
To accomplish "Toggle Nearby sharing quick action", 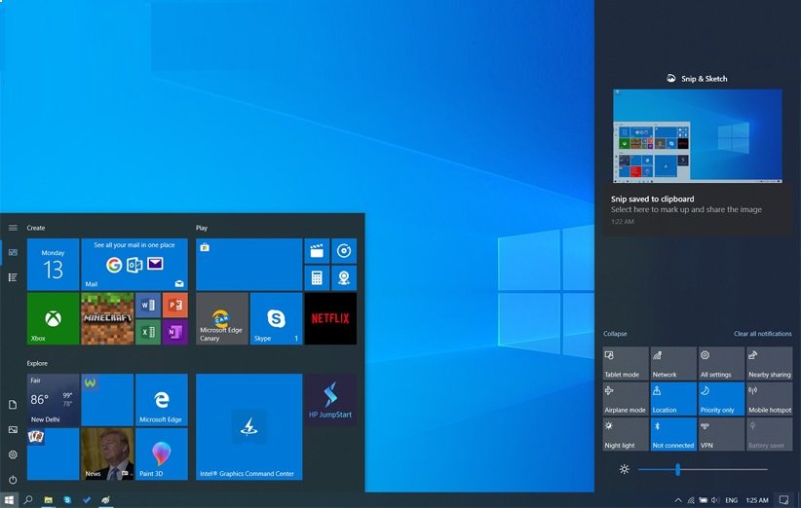I will point(769,364).
